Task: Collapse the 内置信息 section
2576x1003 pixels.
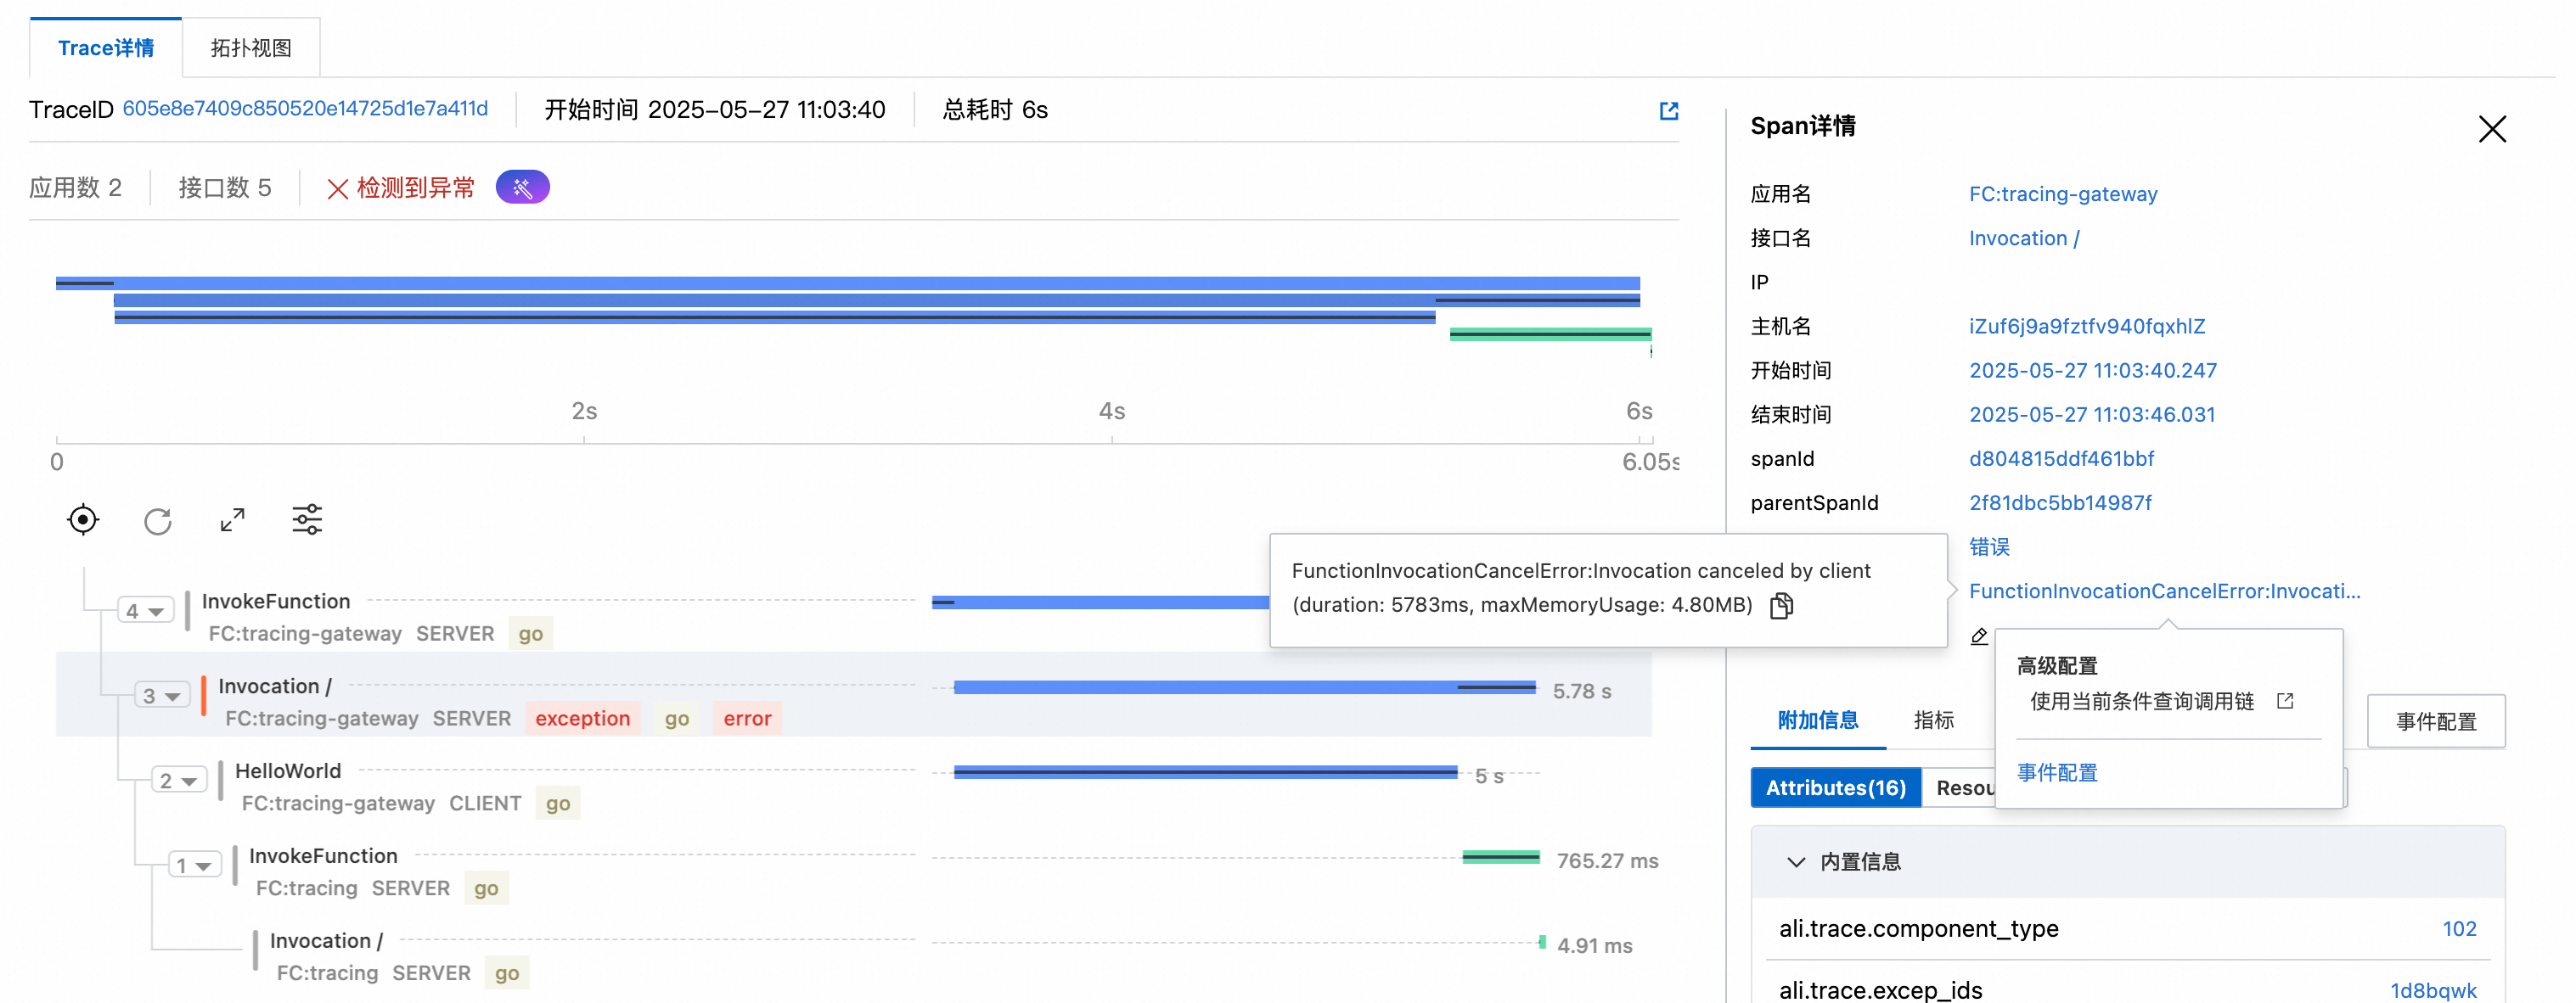Action: (x=1796, y=861)
